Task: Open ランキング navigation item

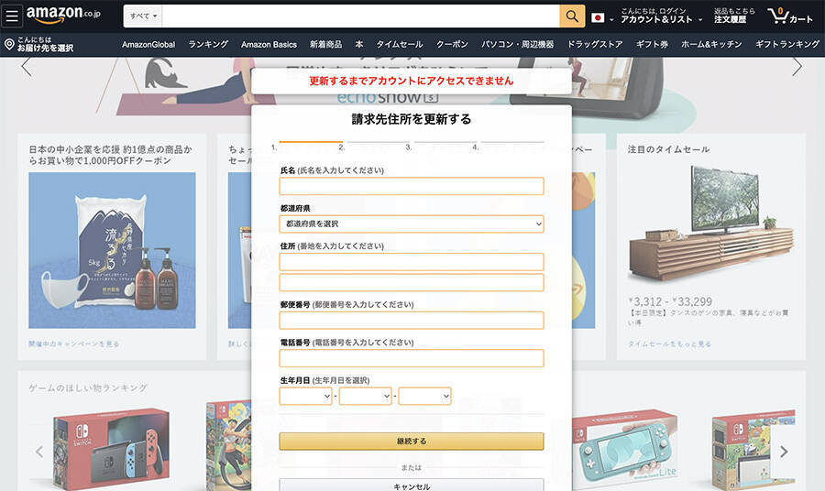Action: pyautogui.click(x=208, y=45)
